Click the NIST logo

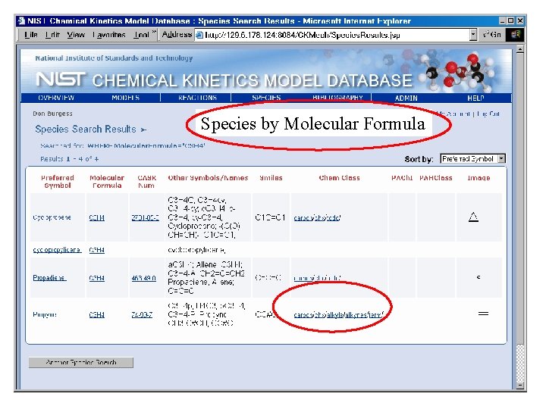(61, 80)
